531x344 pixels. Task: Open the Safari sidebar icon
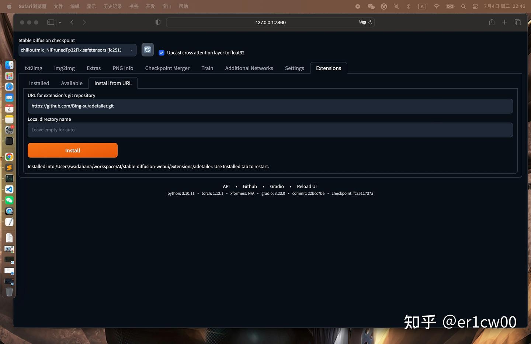pyautogui.click(x=51, y=22)
